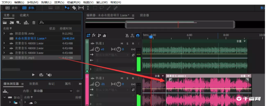Switch to 波形 waveform view
The image size is (266, 106).
point(11,8)
